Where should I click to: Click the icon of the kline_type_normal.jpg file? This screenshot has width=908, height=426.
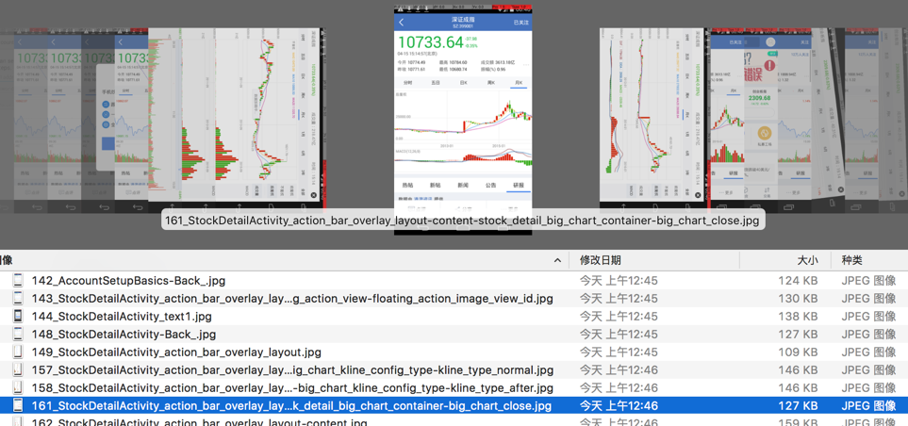tap(18, 369)
